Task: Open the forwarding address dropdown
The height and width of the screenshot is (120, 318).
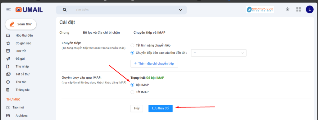Action: pos(219,53)
